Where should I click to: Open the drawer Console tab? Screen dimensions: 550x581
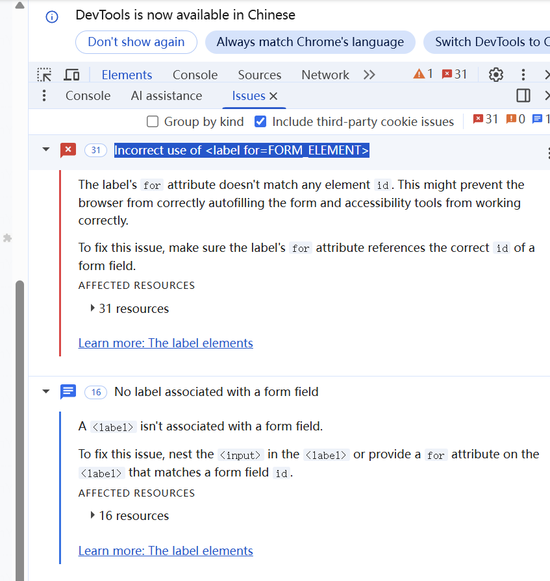pyautogui.click(x=88, y=95)
